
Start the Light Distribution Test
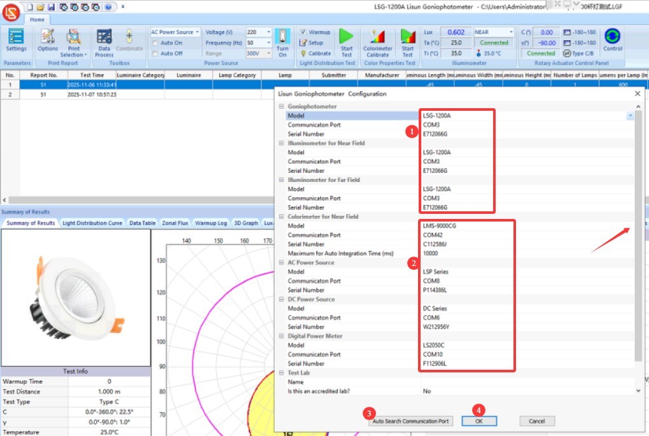[x=346, y=43]
